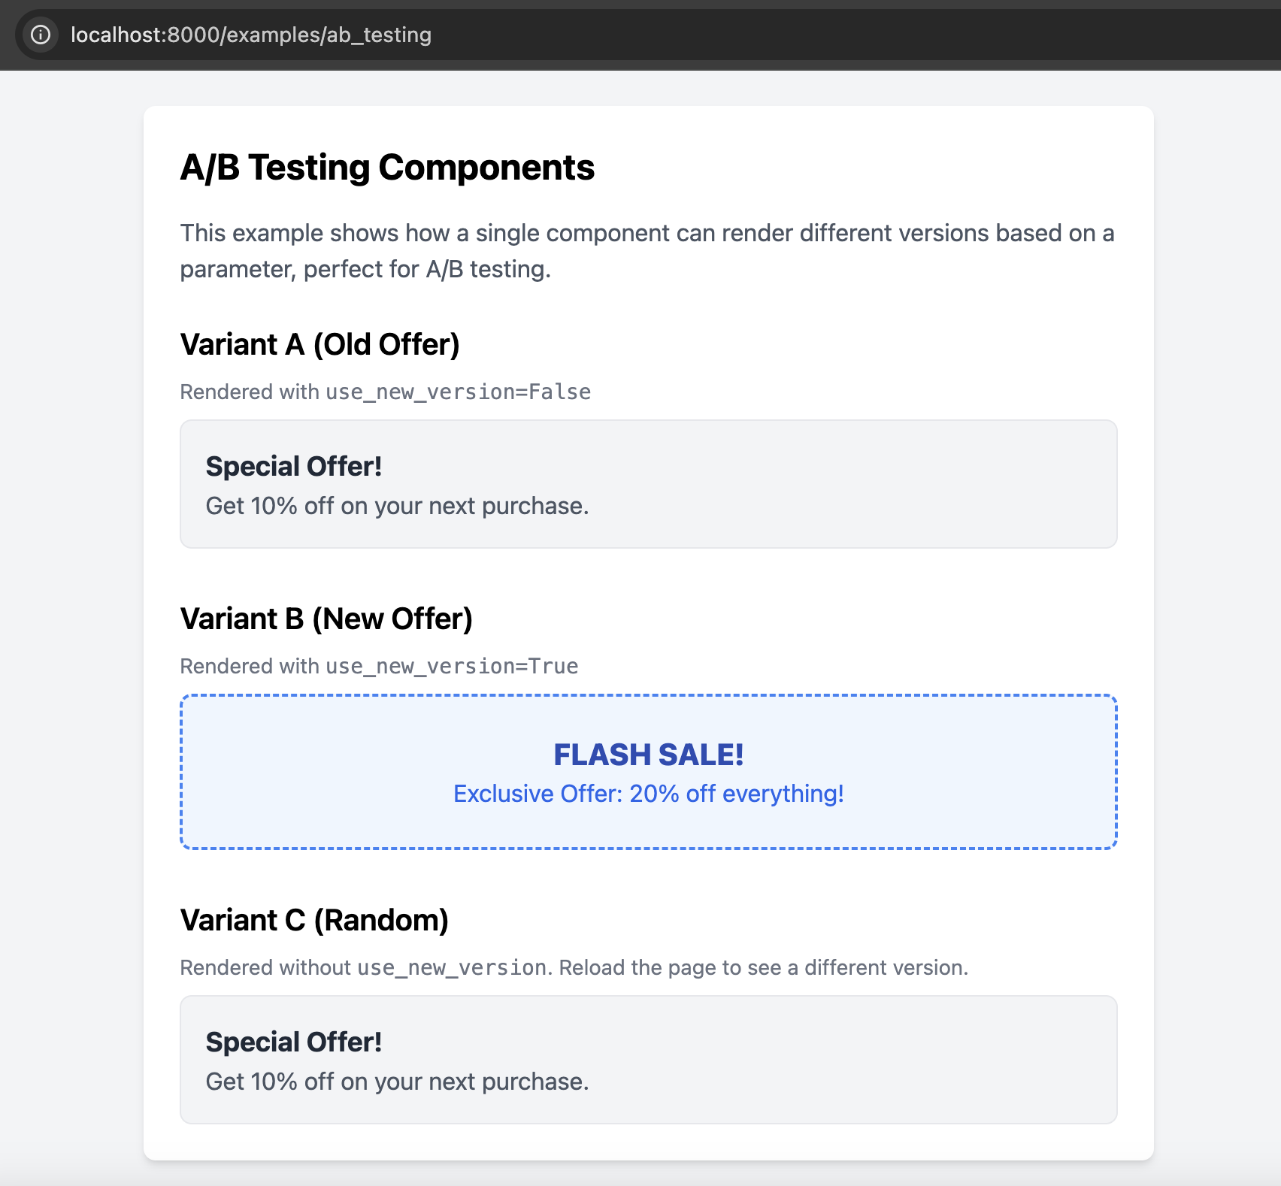Click the Special Offer! card under Variant C
The image size is (1281, 1186).
(648, 1060)
